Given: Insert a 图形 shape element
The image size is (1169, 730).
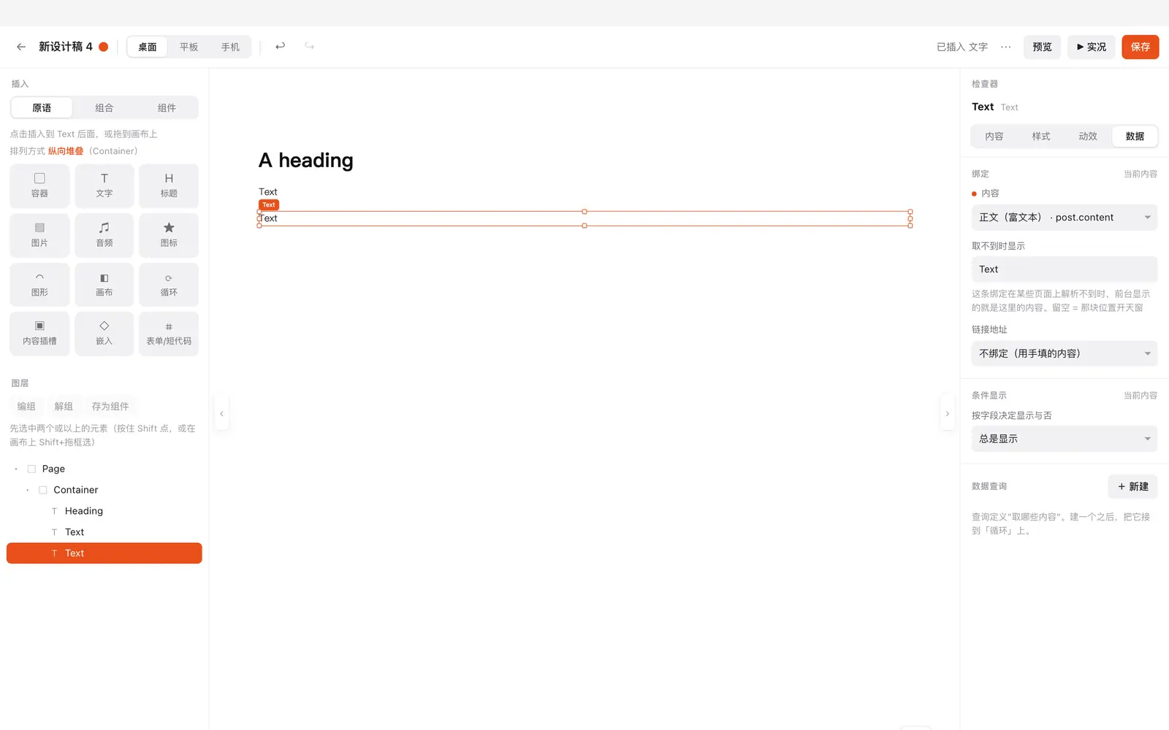Looking at the screenshot, I should (x=39, y=285).
